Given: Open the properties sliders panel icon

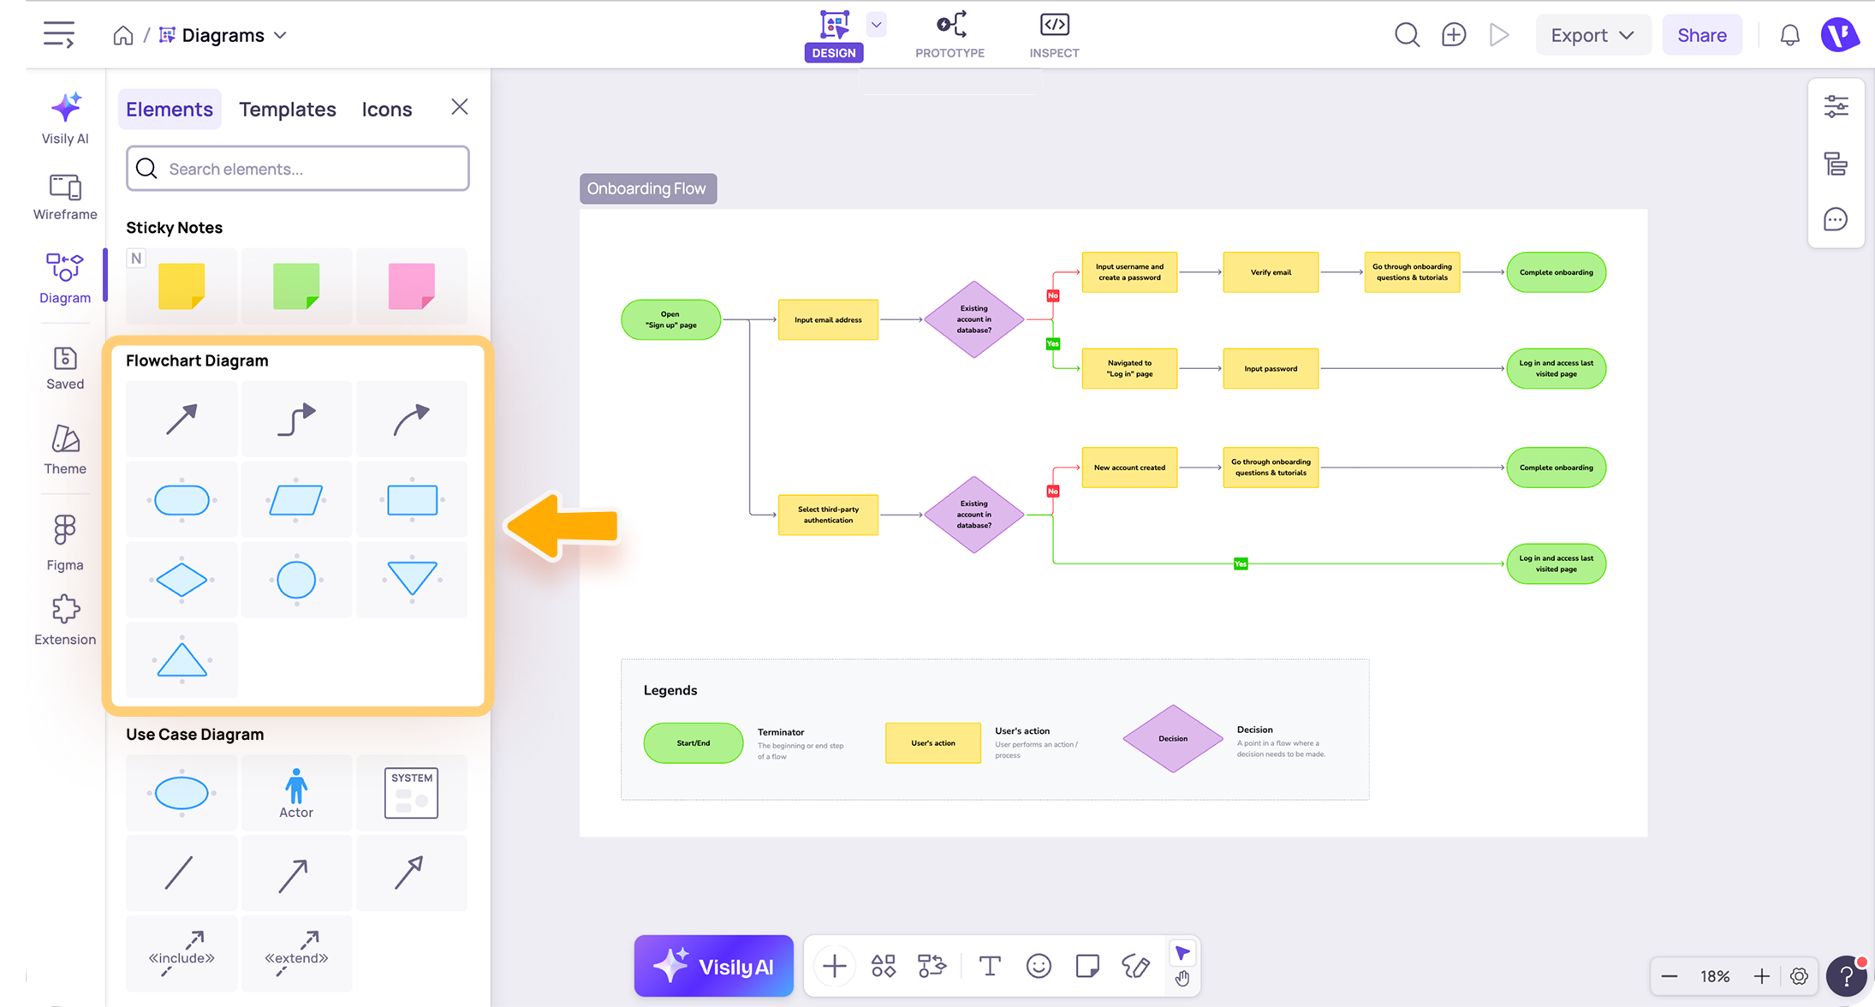Looking at the screenshot, I should point(1836,107).
